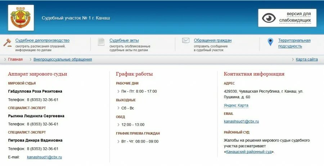Click ГРАФИК ПРИЕМА ГРАЖДАН label
The height and width of the screenshot is (166, 324).
point(138,134)
